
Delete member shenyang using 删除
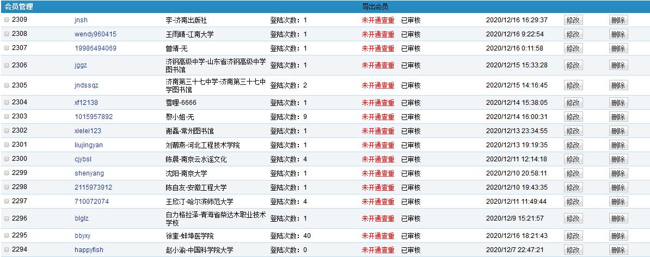618,173
